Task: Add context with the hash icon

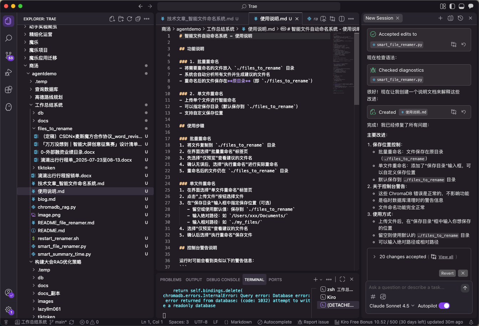Action: click(x=373, y=296)
